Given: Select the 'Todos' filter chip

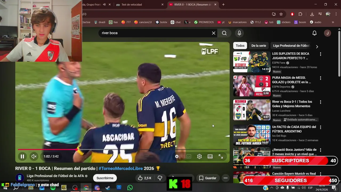Looking at the screenshot, I should pyautogui.click(x=240, y=46).
